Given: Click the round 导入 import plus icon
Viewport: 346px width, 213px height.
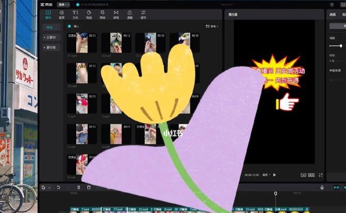Looking at the screenshot, I should (x=69, y=26).
